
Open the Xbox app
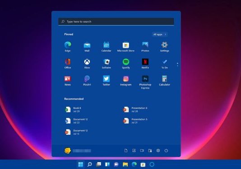coord(87,64)
